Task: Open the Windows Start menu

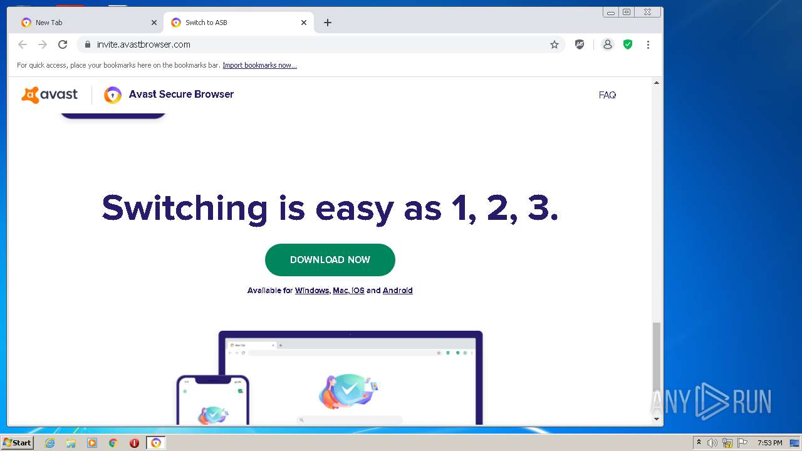Action: coord(17,443)
